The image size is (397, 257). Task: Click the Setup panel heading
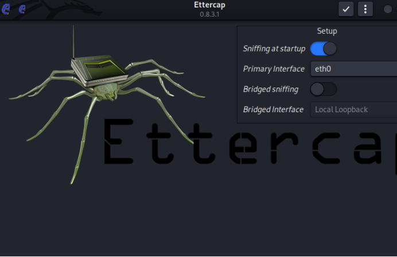[327, 31]
